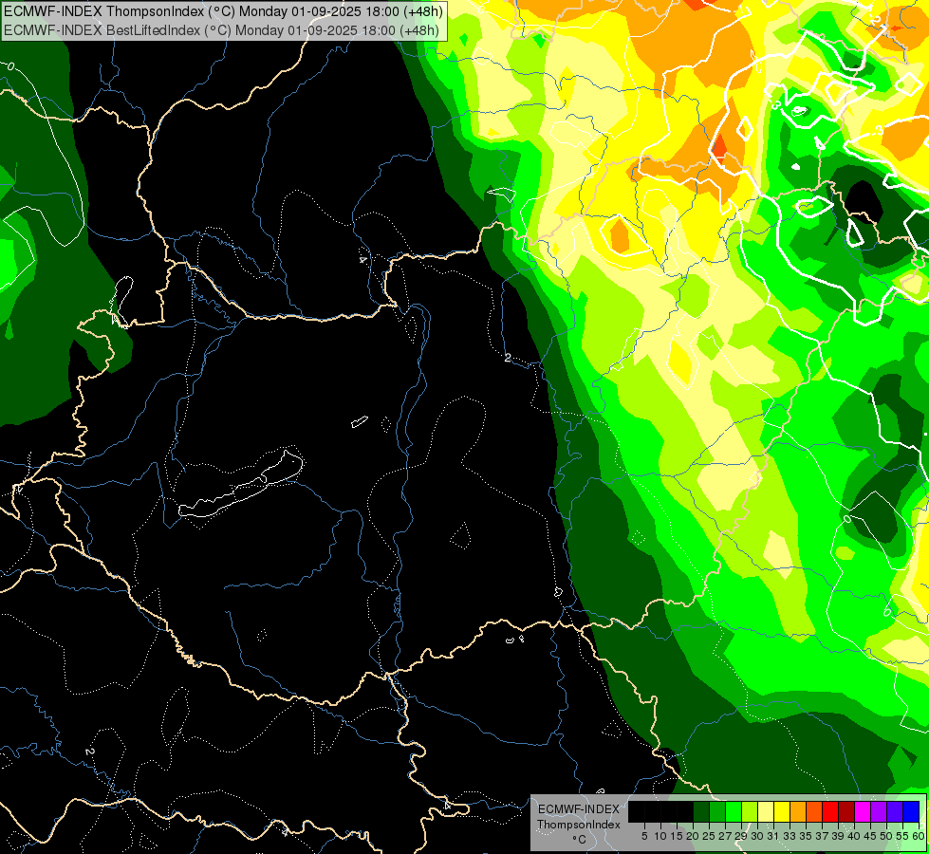This screenshot has width=929, height=854.
Task: Click the legend value "10"
Action: click(x=660, y=836)
